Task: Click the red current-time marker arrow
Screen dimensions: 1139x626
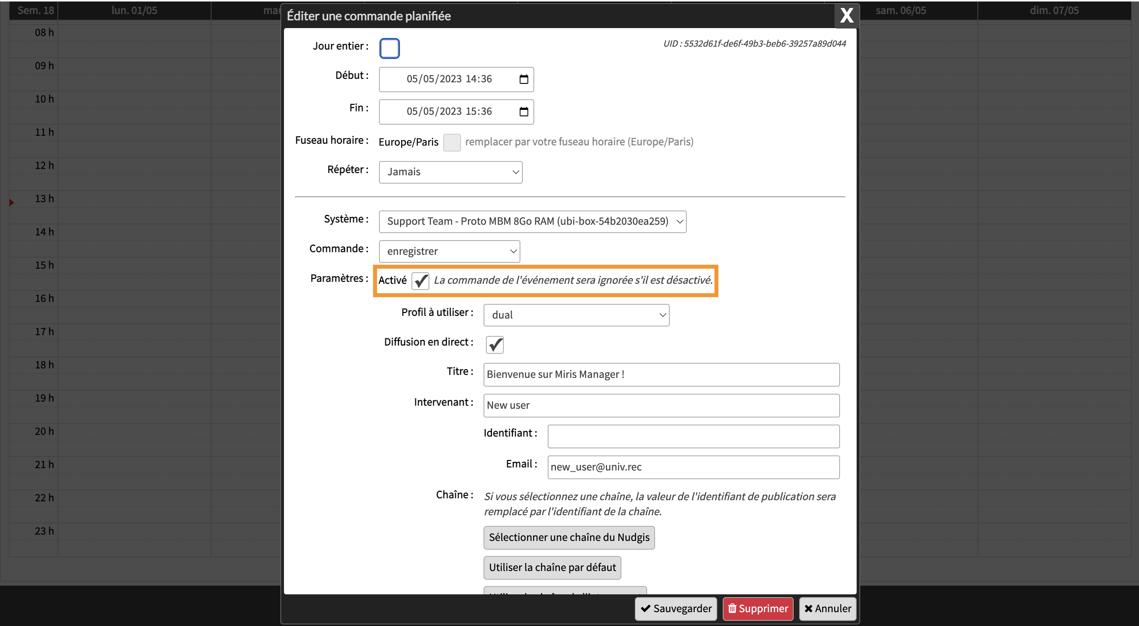Action: tap(11, 202)
